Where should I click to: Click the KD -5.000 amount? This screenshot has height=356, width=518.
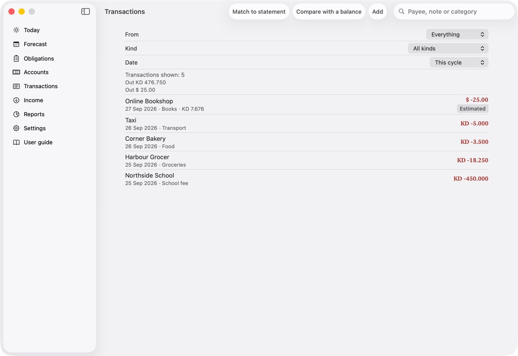pos(475,123)
